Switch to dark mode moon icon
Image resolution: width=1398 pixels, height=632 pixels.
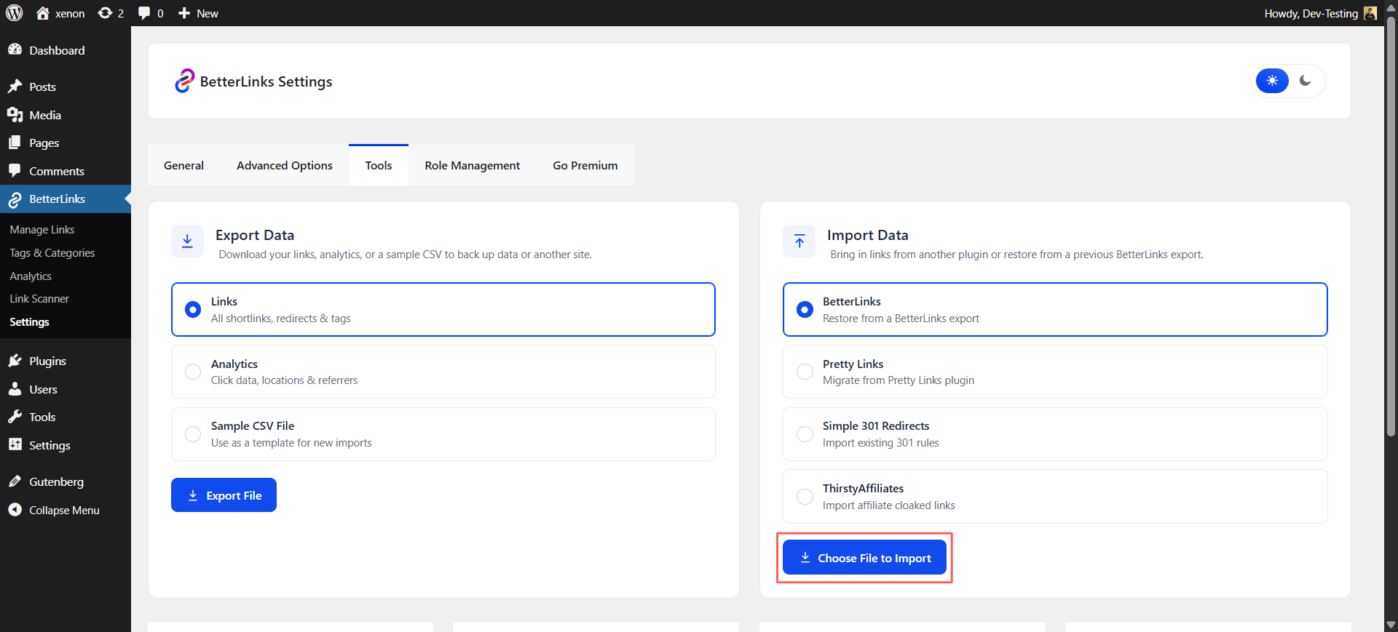1306,81
